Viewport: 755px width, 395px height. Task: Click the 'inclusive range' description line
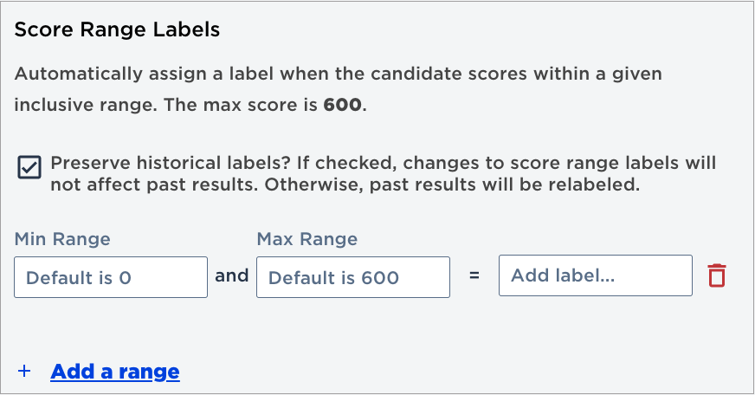190,105
